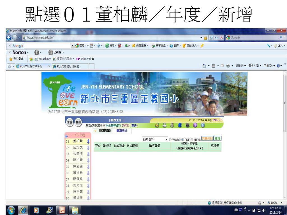Click the security padlock icon
287x215 pixels.
click(205, 38)
